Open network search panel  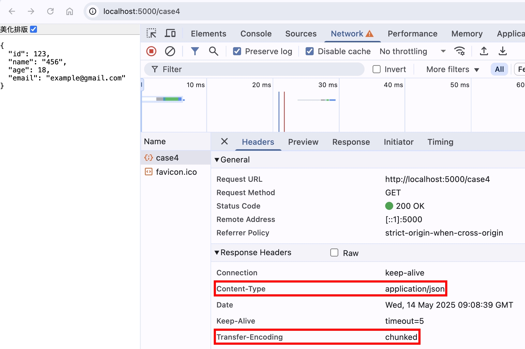213,51
